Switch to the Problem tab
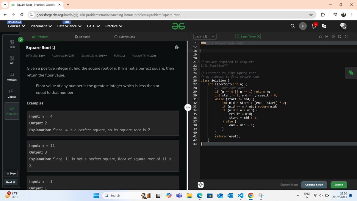The width and height of the screenshot is (357, 201). click(x=40, y=37)
